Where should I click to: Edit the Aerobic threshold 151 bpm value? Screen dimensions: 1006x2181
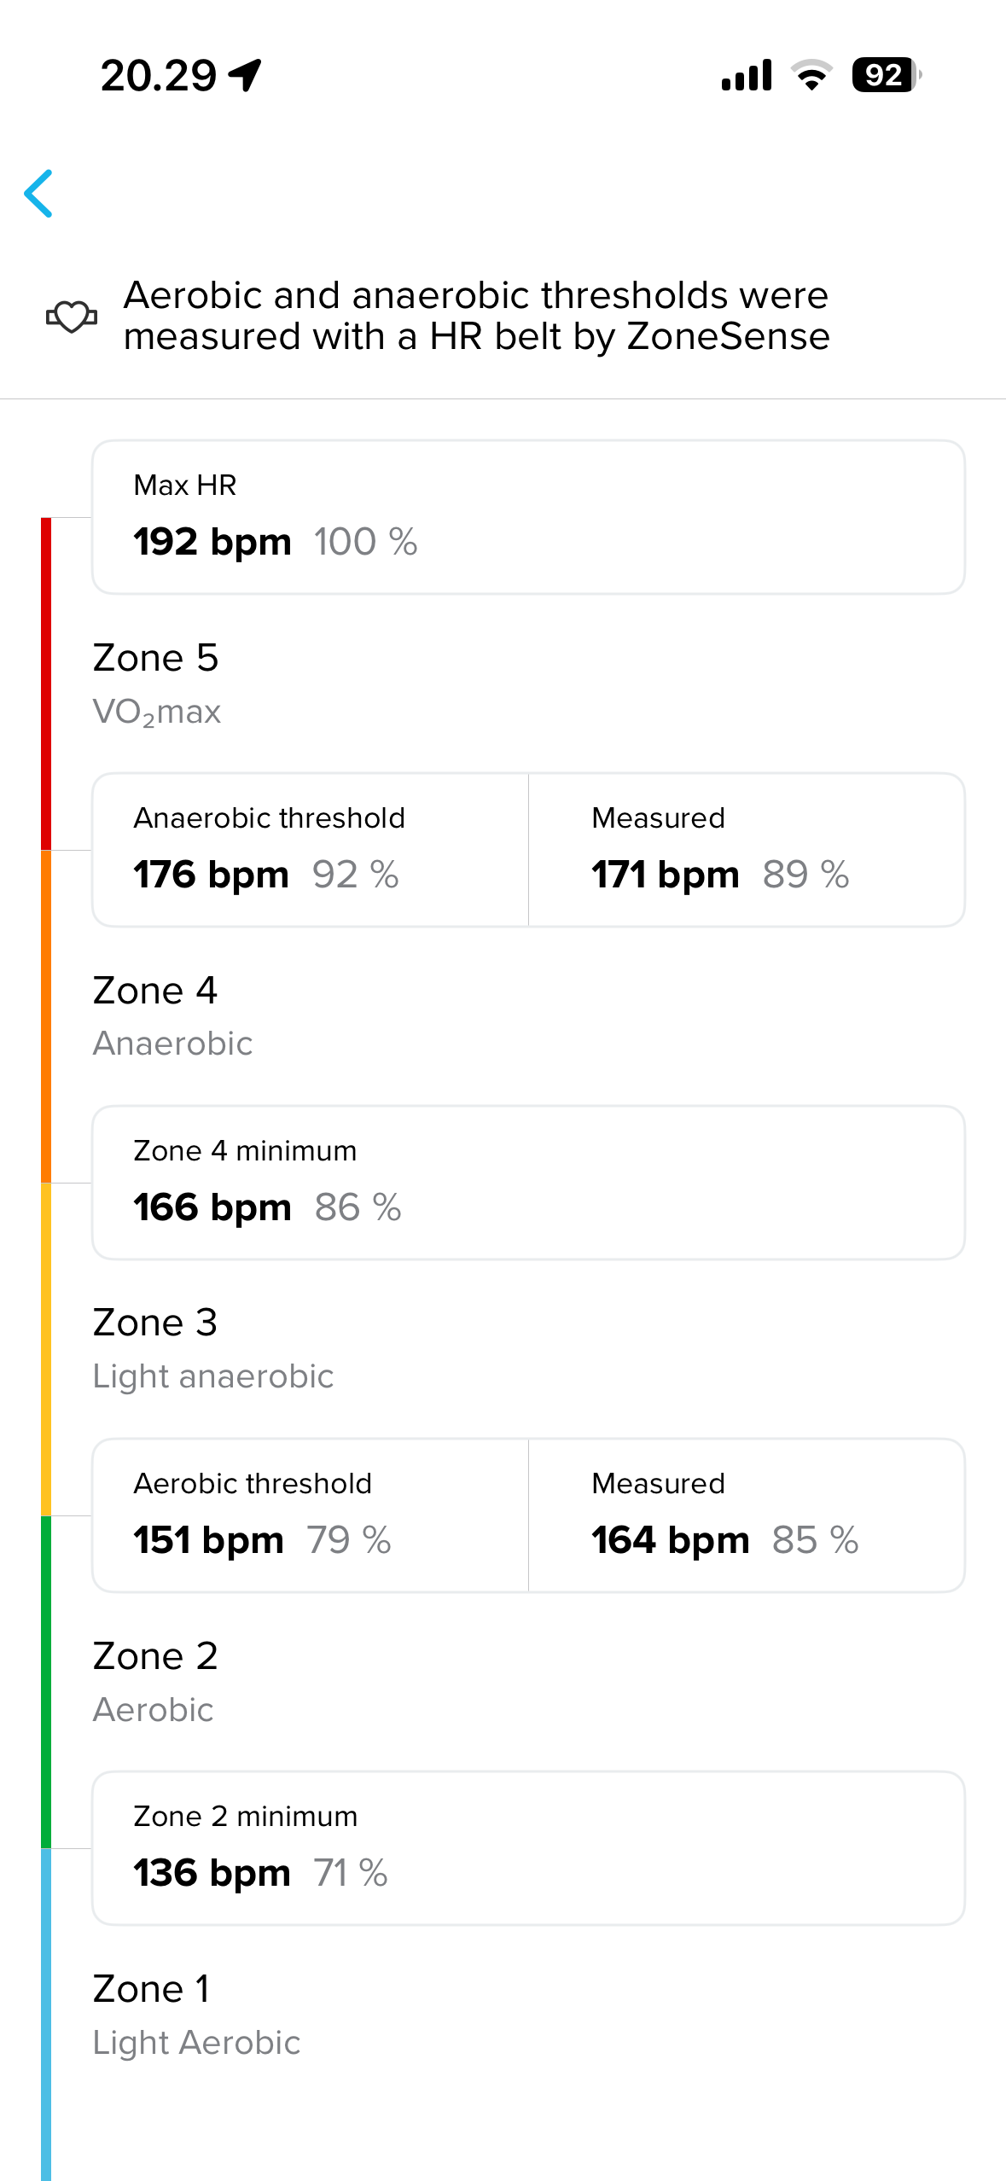(x=311, y=1515)
